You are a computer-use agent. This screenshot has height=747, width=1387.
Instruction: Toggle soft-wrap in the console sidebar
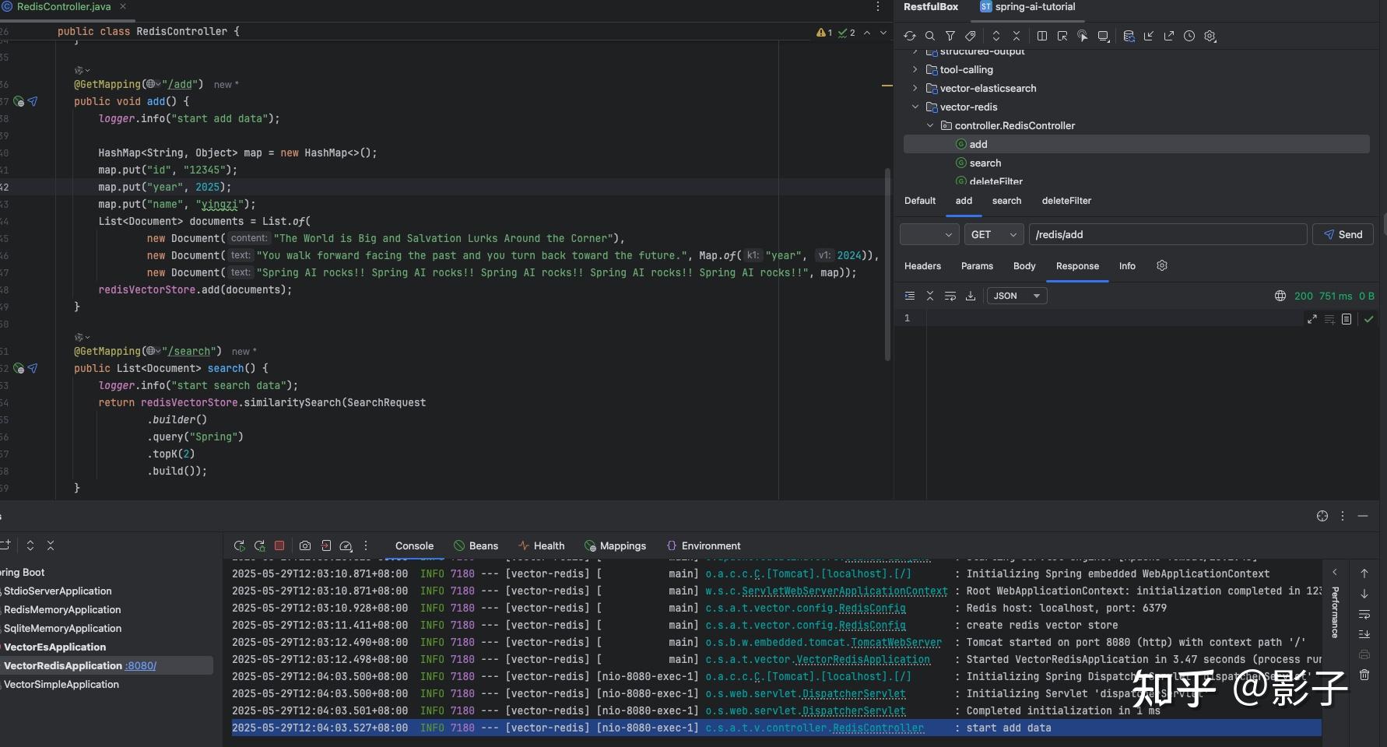coord(1364,614)
